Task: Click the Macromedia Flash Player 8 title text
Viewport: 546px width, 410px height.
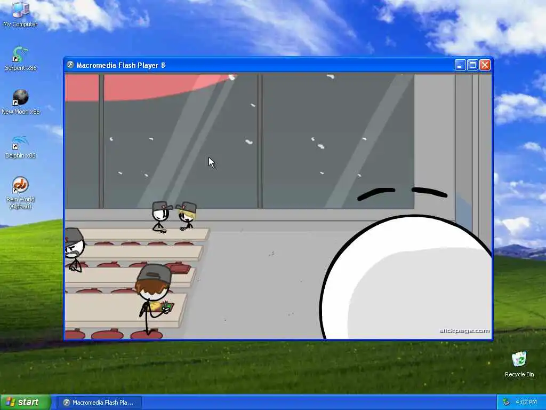Action: pyautogui.click(x=121, y=65)
